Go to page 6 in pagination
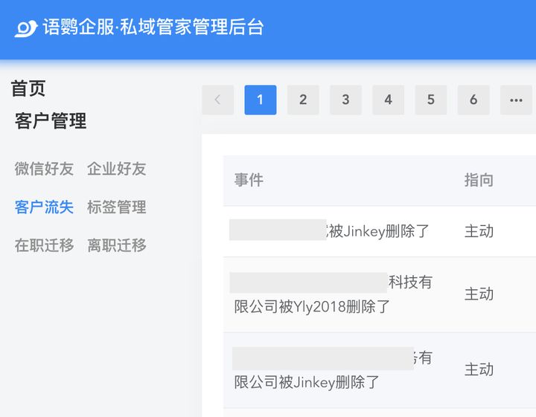The width and height of the screenshot is (536, 417). (473, 100)
